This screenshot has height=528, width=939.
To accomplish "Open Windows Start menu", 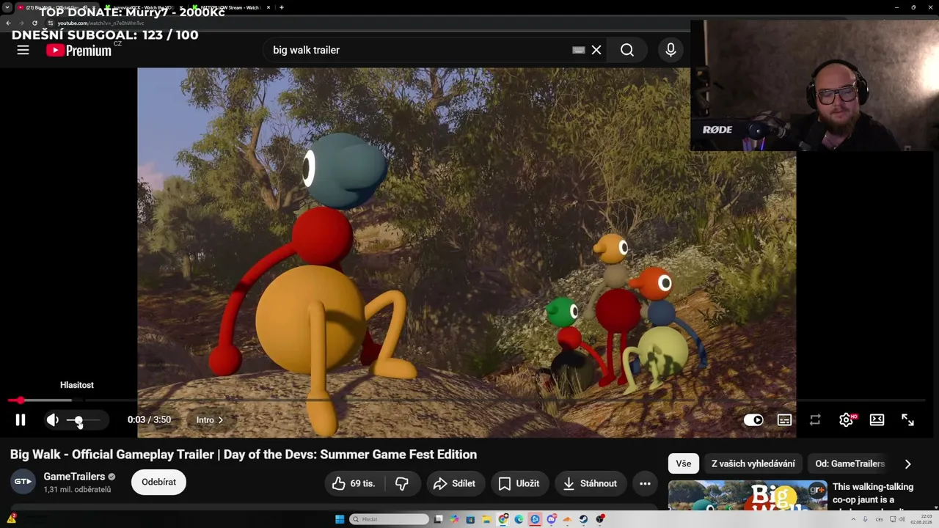I will [340, 519].
